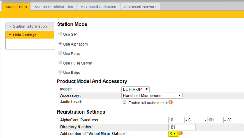Expand the Station Information section
This screenshot has width=244, height=138.
click(30, 26)
